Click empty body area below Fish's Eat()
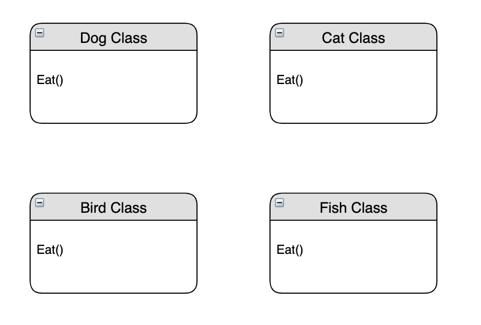This screenshot has height=325, width=481. [x=353, y=275]
